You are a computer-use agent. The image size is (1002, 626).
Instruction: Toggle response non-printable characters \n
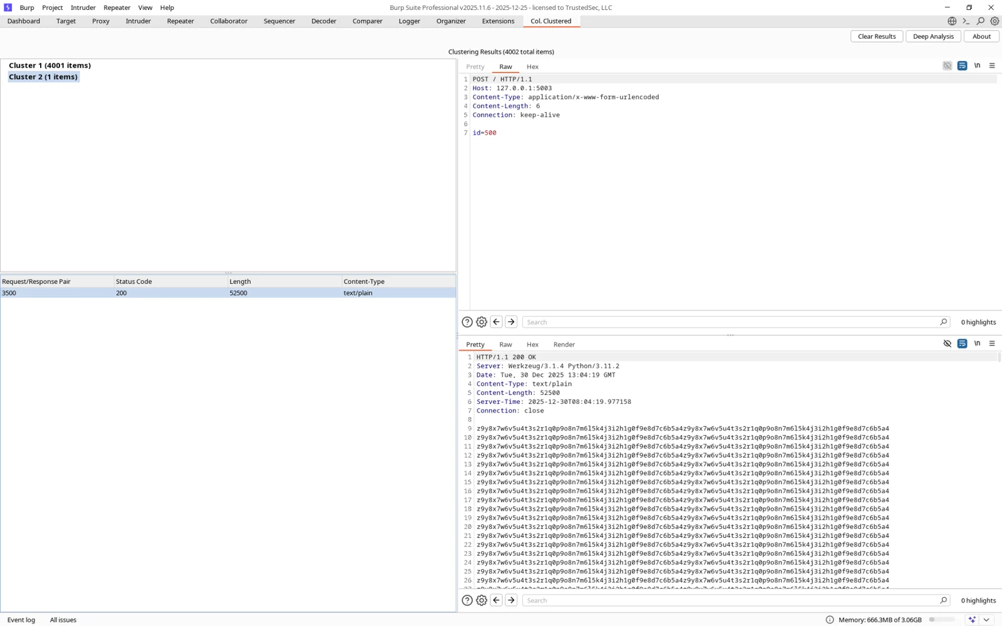pos(977,344)
